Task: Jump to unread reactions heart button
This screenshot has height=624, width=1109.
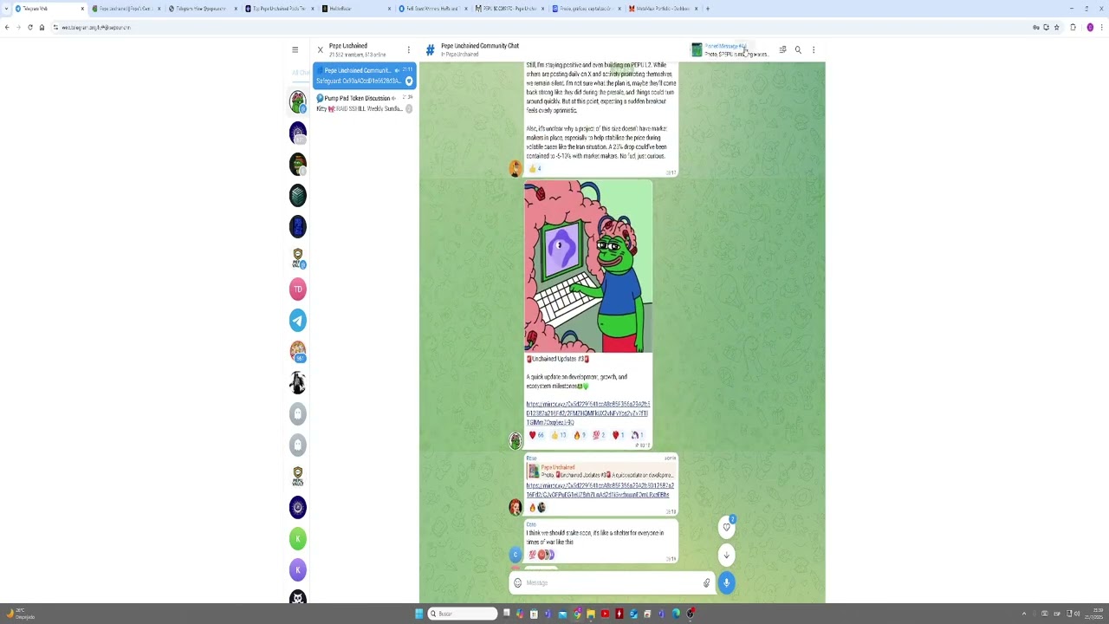Action: click(x=727, y=527)
